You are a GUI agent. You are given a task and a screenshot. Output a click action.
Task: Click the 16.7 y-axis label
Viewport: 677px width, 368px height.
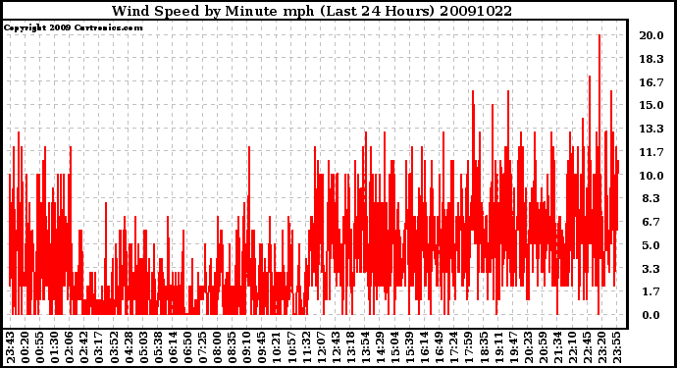651,82
